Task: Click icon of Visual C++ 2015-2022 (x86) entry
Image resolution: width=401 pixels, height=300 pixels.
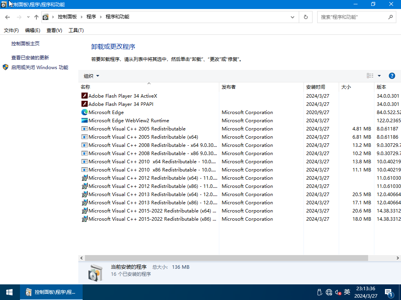Action: point(85,219)
